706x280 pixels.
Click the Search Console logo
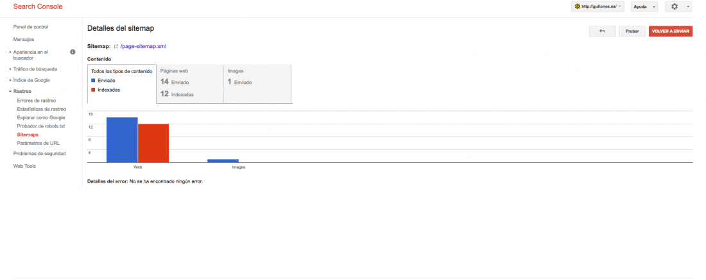[x=38, y=7]
